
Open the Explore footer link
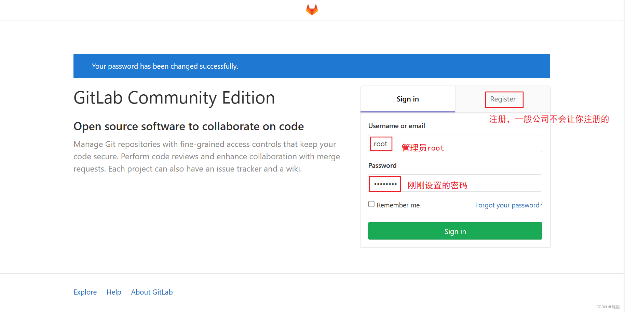[x=85, y=292]
